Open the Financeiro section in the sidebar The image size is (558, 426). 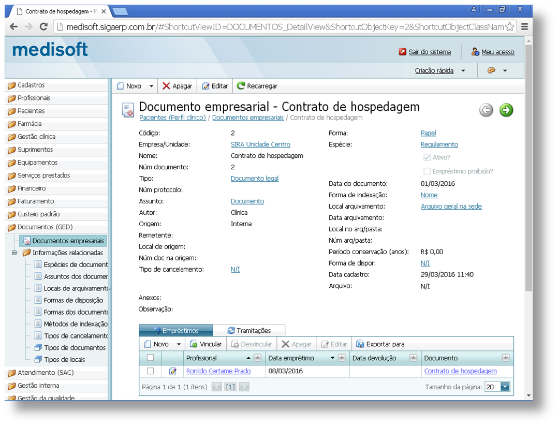(x=31, y=188)
